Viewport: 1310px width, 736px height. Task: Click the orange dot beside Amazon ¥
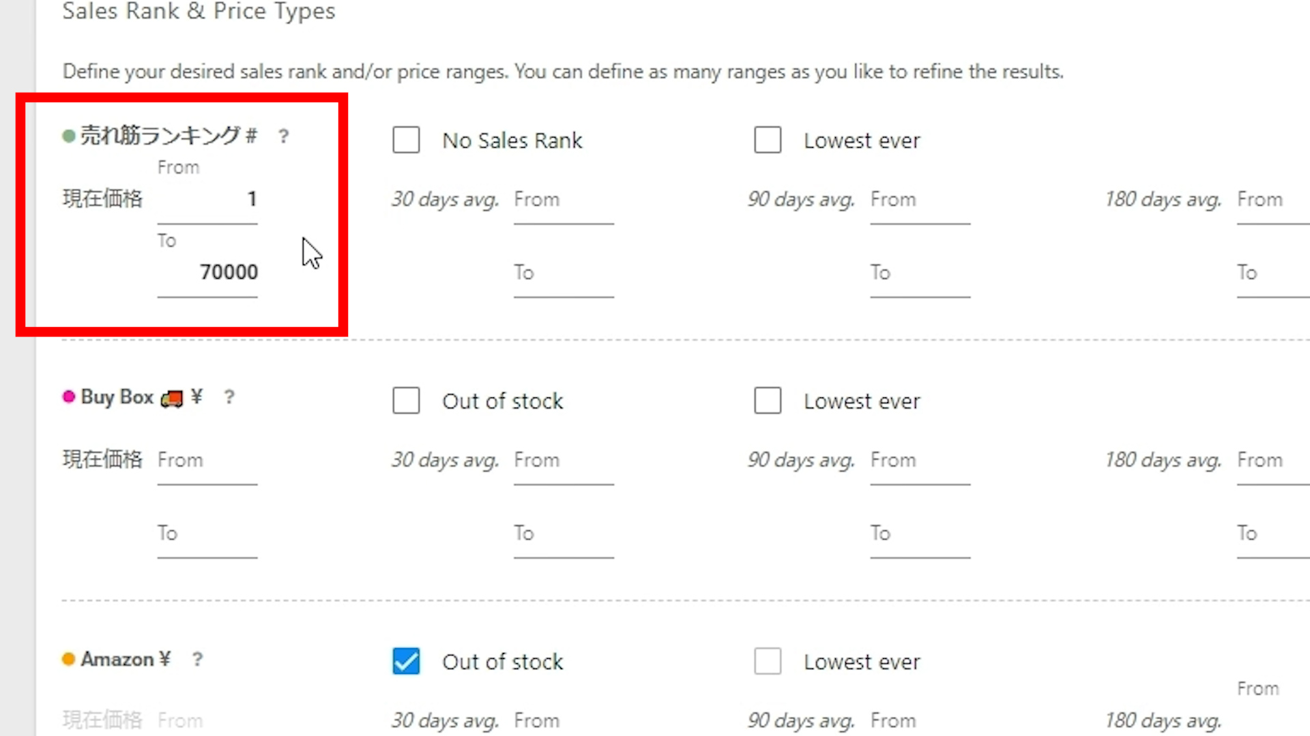point(68,659)
